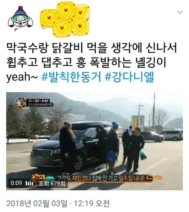Click the yellow heart emoji display name
The height and width of the screenshot is (212, 189).
pyautogui.click(x=65, y=19)
